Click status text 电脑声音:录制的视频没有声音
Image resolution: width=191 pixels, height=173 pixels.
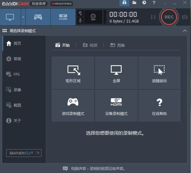coord(98,168)
